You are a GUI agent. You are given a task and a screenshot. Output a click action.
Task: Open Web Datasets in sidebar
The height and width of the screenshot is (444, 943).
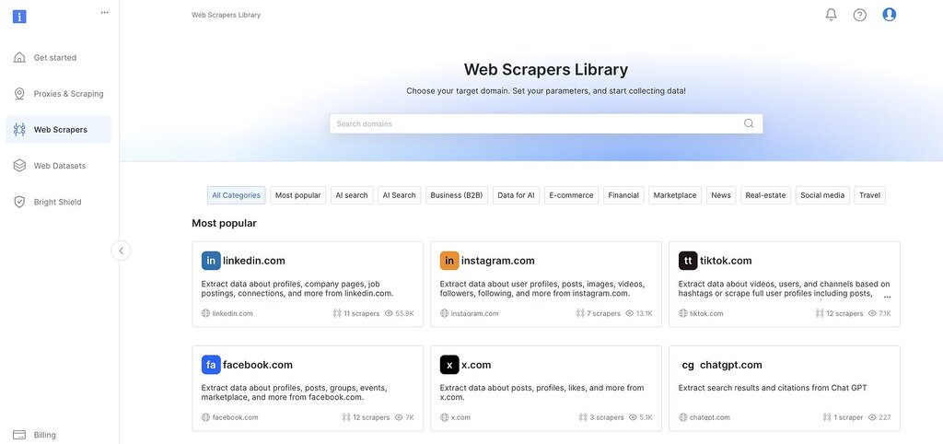click(x=58, y=166)
